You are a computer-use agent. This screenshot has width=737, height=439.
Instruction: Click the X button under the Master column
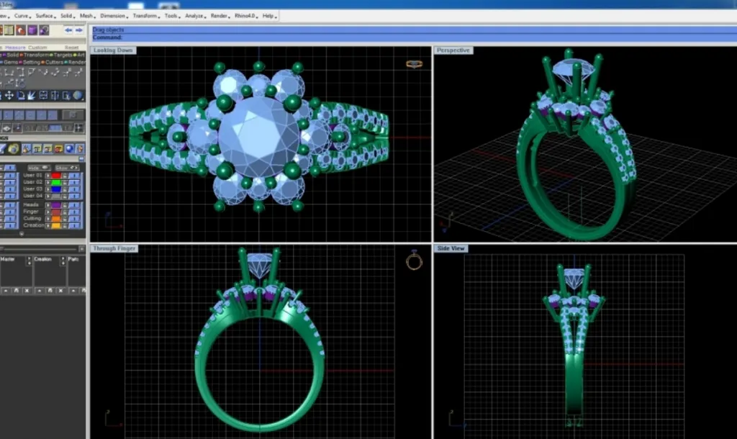click(27, 291)
